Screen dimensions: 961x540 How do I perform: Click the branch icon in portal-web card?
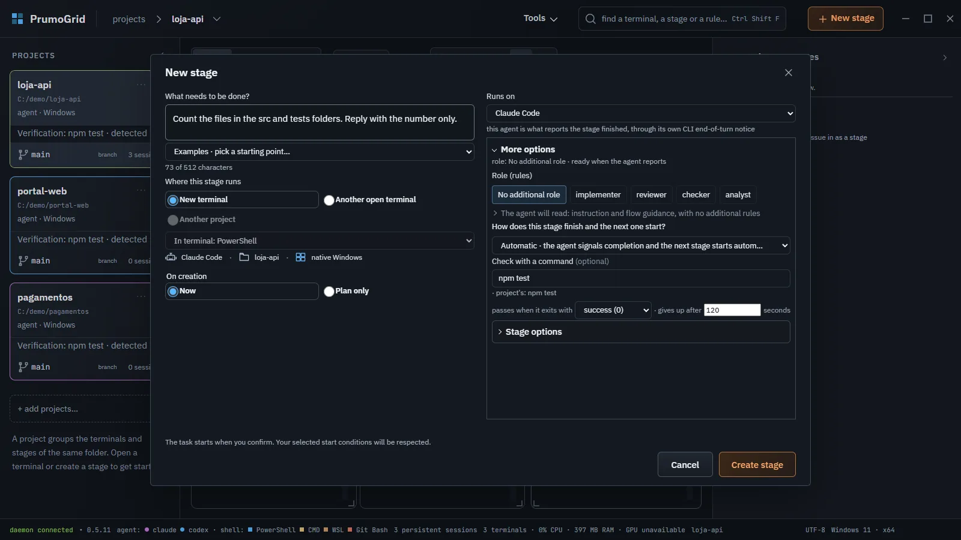23,260
